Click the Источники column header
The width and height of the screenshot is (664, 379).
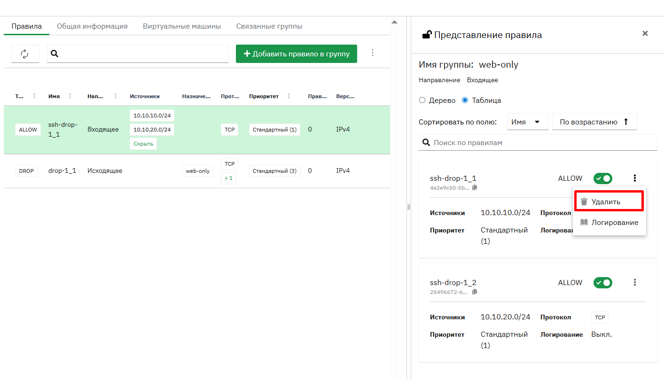145,96
